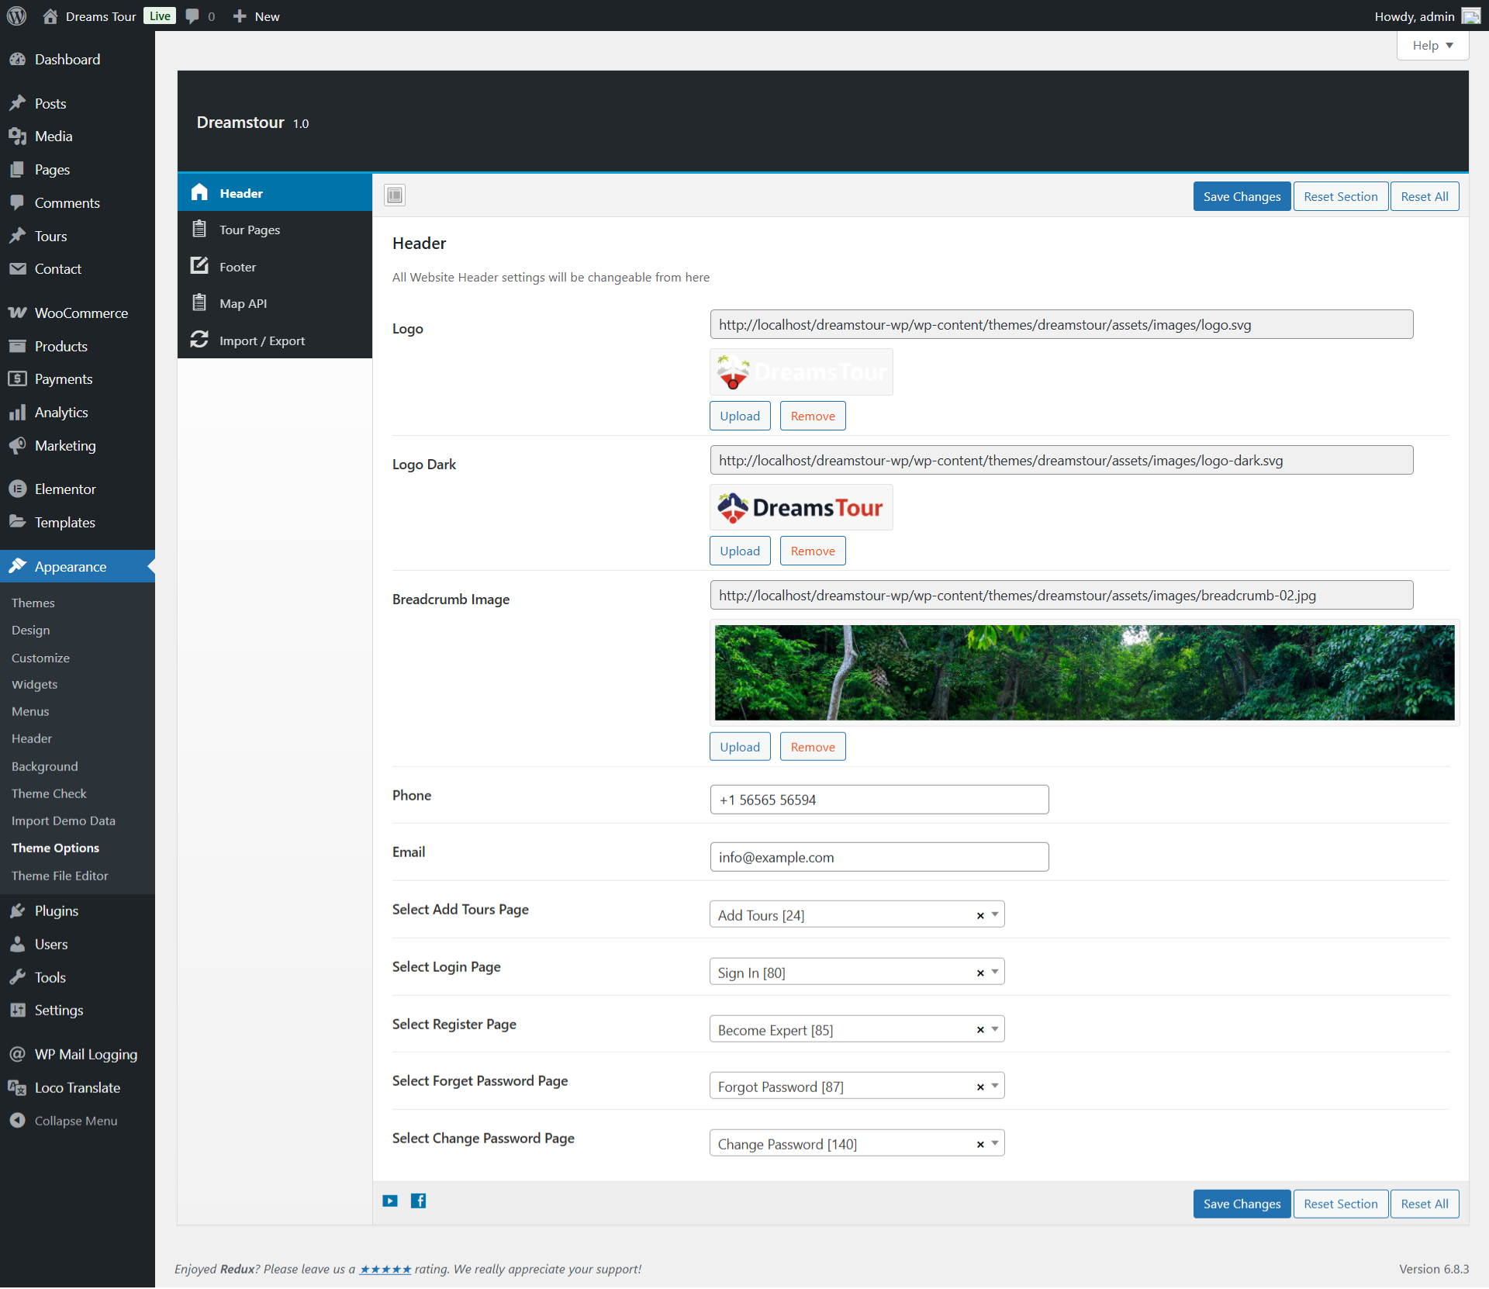
Task: Expand the Select Register Page dropdown
Action: 995,1029
